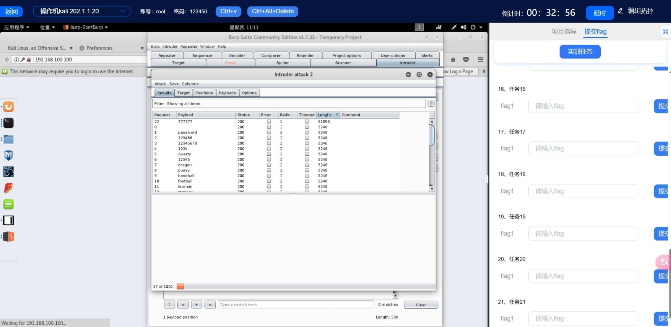
Task: Switch to the Positions tab
Action: pos(204,93)
